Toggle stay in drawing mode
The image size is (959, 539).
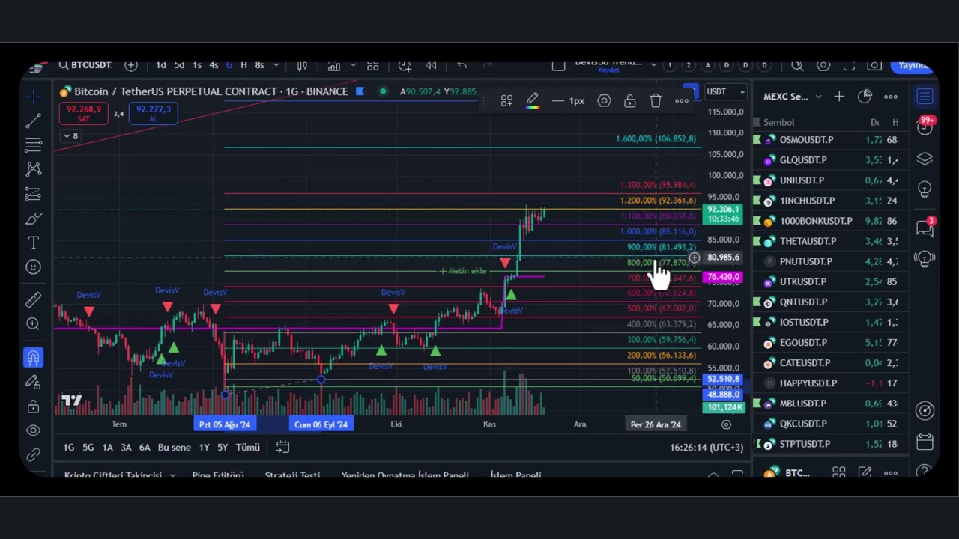pos(33,383)
